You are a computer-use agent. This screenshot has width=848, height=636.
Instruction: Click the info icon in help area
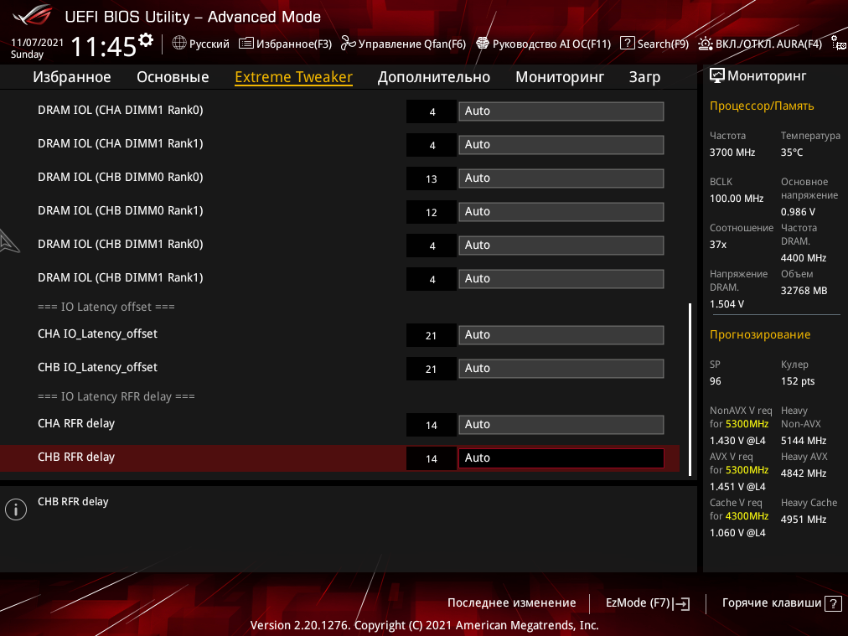click(x=16, y=509)
